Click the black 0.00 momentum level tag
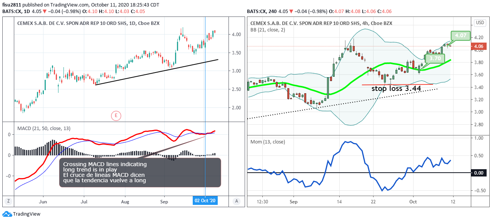The width and height of the screenshot is (492, 221). coord(479,173)
